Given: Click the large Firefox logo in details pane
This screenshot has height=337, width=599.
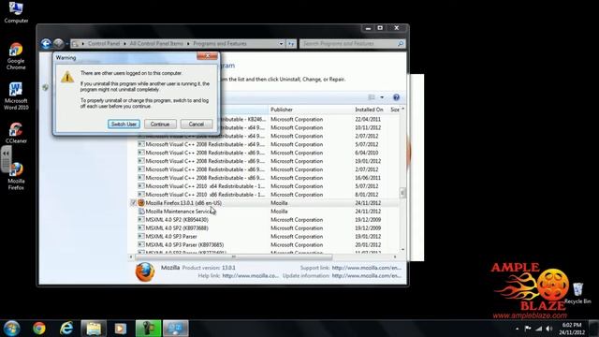Looking at the screenshot, I should 145,271.
